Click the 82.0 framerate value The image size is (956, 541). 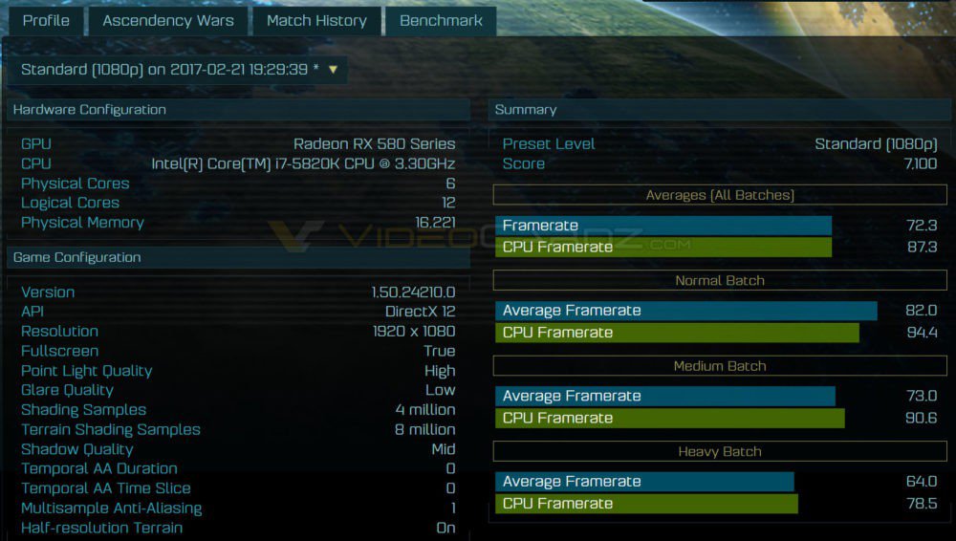(x=922, y=311)
